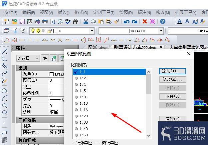Select the spline curve tool in left toolbar

4,73
